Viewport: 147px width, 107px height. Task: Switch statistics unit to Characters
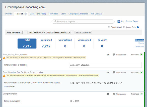click(x=139, y=47)
